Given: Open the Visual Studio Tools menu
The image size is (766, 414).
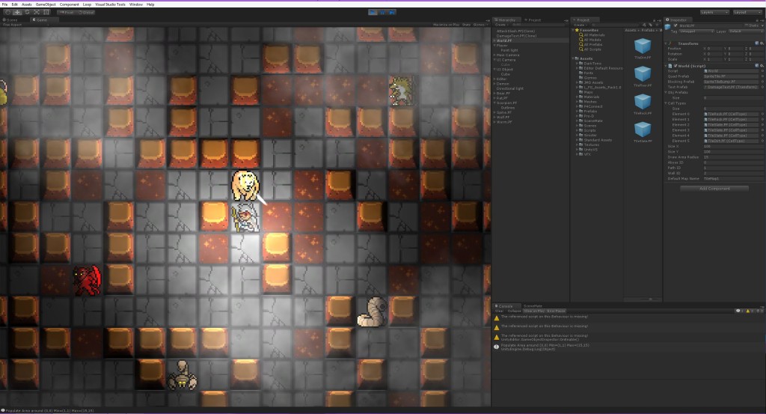Looking at the screenshot, I should [x=111, y=4].
